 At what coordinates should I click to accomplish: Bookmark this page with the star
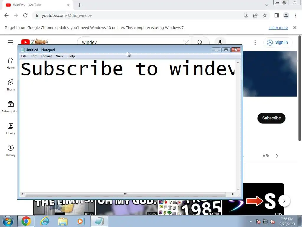coord(265,15)
